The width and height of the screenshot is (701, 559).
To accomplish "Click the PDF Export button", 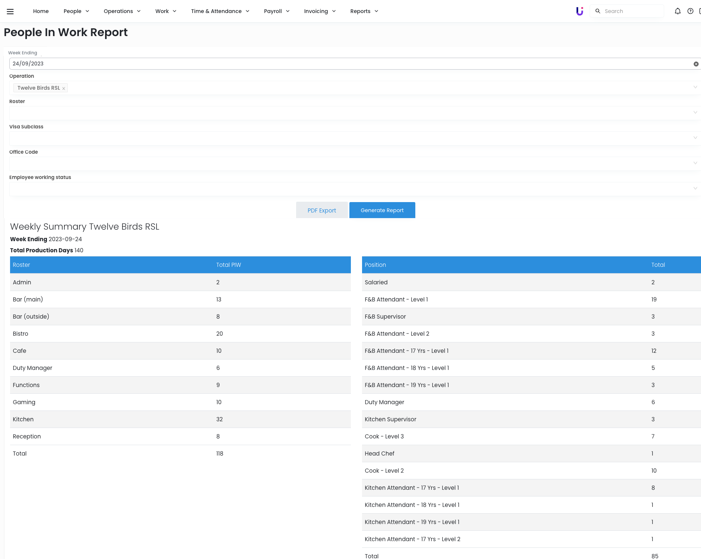I will (x=322, y=210).
